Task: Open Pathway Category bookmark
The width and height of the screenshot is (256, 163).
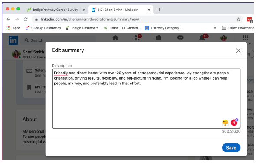Action: (x=163, y=28)
